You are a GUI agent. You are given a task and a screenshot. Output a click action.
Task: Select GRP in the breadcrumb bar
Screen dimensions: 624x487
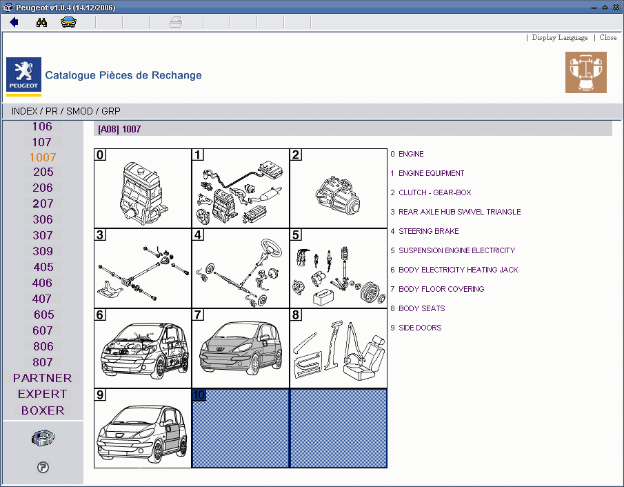pyautogui.click(x=112, y=110)
